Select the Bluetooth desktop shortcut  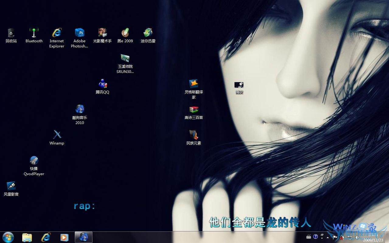point(34,36)
